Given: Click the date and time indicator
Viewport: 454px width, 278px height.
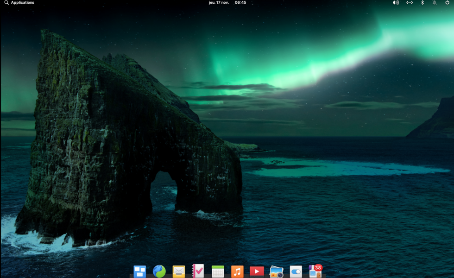Looking at the screenshot, I should [x=227, y=3].
